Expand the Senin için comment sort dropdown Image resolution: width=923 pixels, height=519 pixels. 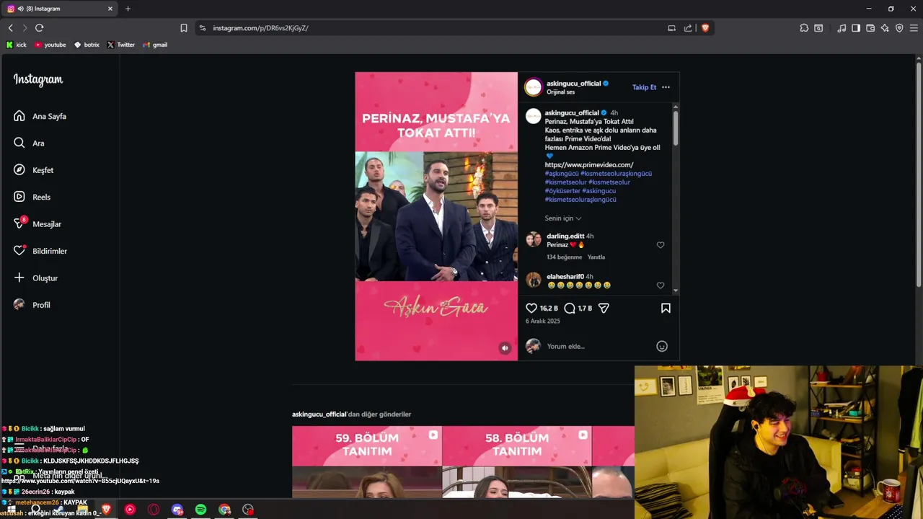click(563, 218)
